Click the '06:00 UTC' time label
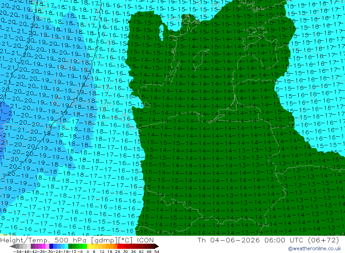The height and width of the screenshot is (253, 345). (x=284, y=240)
